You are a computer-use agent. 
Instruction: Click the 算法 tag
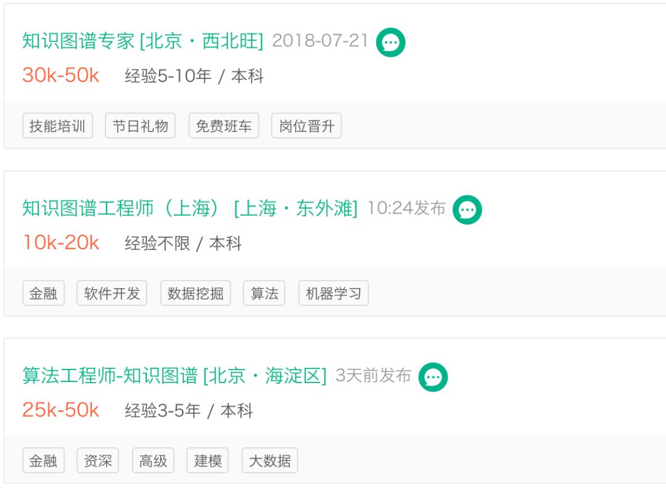click(264, 293)
